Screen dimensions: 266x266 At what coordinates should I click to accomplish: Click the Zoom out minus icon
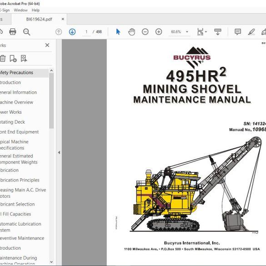coord(145,32)
